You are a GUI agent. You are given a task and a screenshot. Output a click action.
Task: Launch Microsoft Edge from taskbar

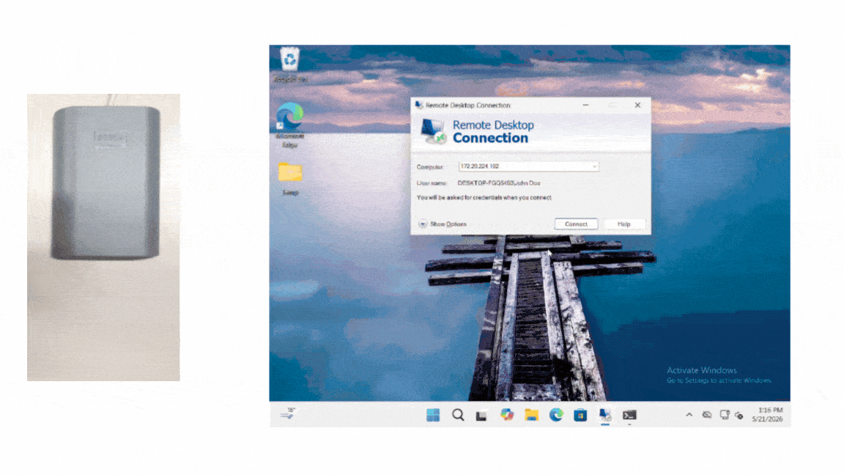point(556,415)
